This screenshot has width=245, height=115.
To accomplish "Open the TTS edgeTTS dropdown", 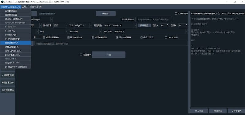I will [x=83, y=26].
